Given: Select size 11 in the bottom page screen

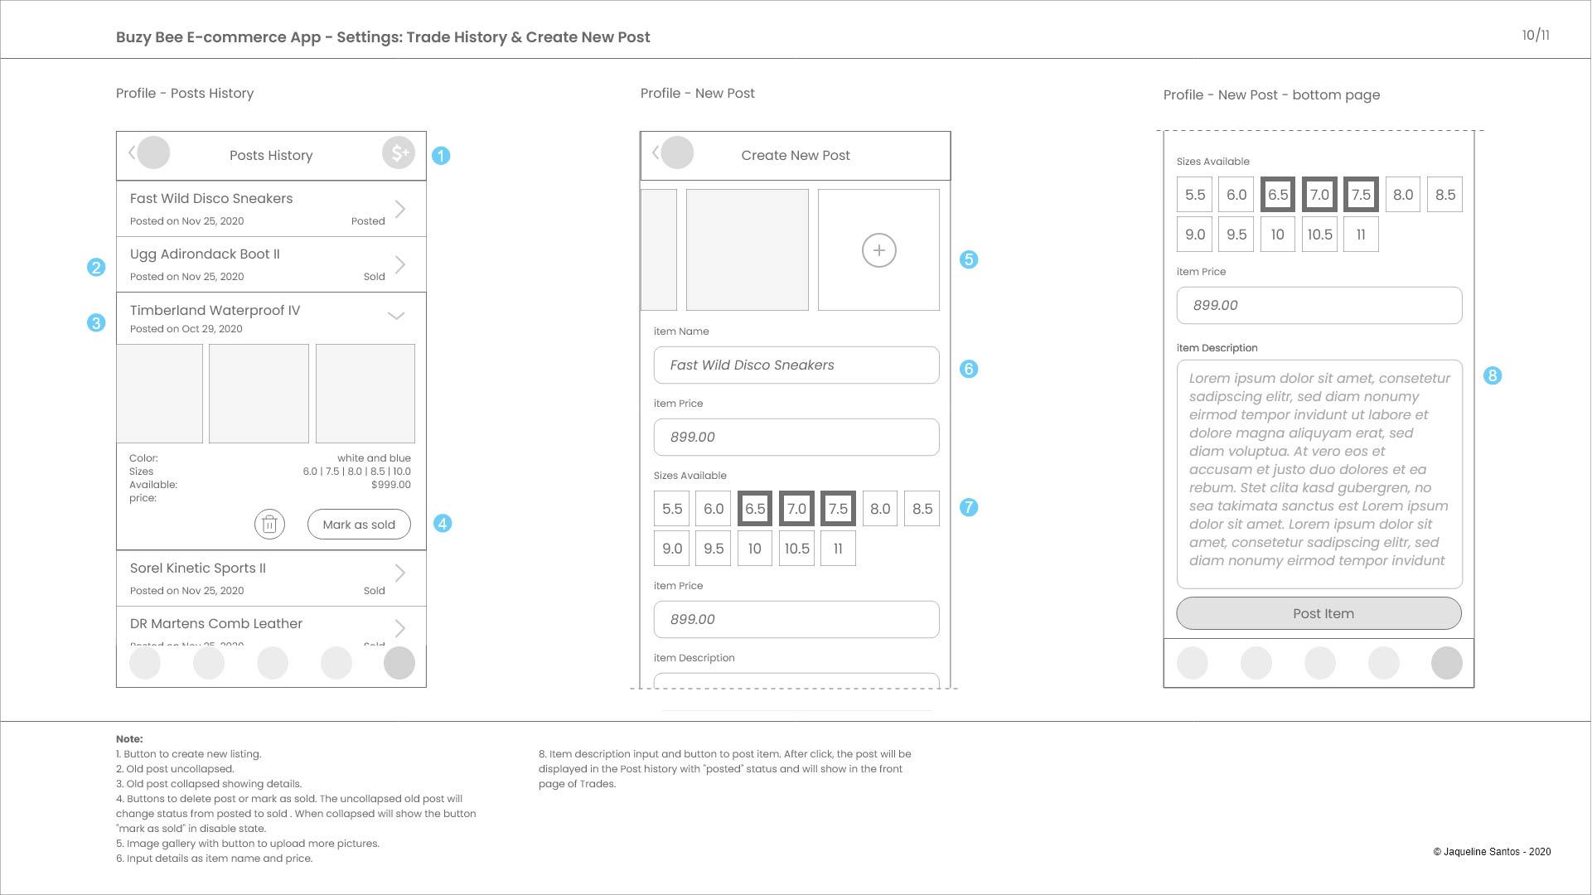Looking at the screenshot, I should tap(1361, 235).
